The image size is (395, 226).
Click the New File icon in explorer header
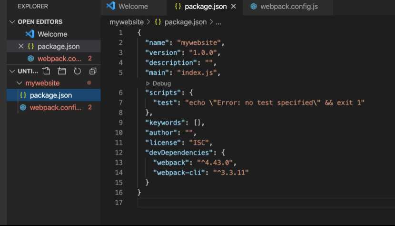coord(46,71)
